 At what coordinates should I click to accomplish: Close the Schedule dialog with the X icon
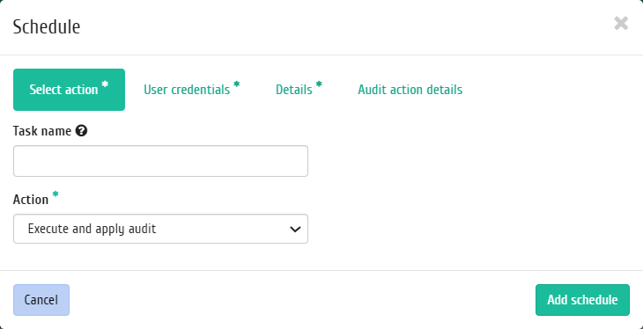click(621, 24)
